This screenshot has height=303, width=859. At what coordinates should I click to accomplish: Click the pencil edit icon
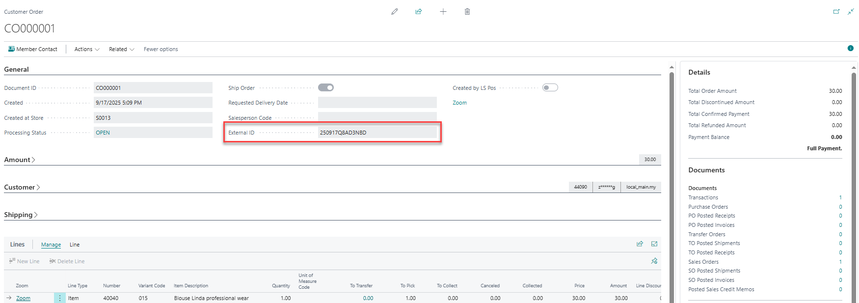click(394, 11)
